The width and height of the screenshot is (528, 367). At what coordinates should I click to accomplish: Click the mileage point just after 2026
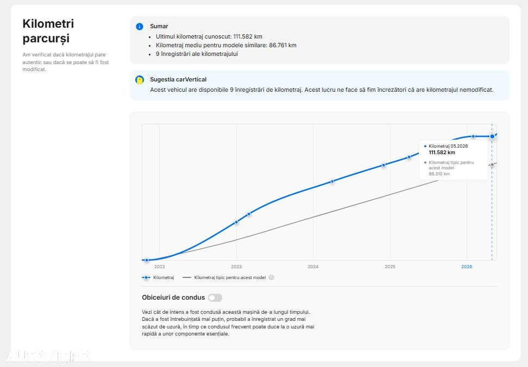473,136
